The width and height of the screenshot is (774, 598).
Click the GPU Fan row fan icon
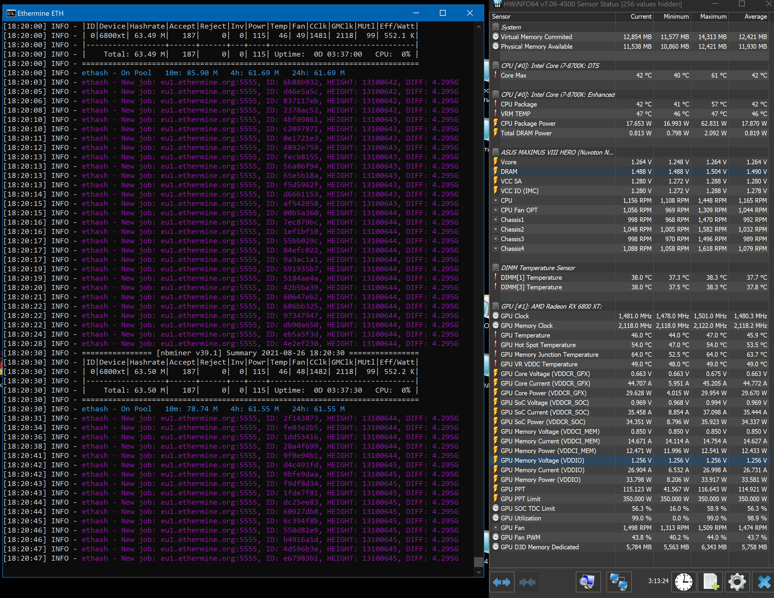tap(495, 528)
